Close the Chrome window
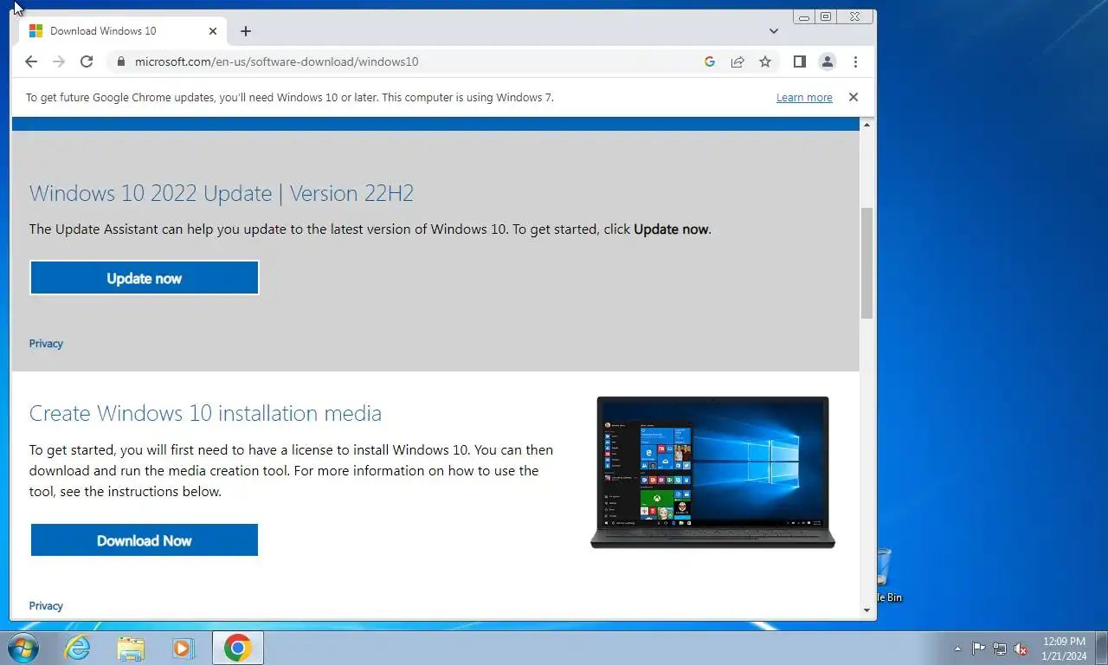The width and height of the screenshot is (1108, 665). point(854,16)
